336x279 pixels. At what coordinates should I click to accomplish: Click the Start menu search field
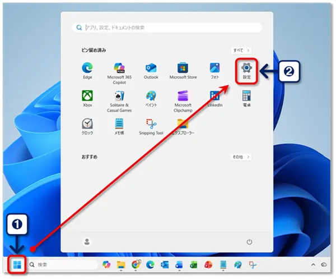[x=168, y=27]
